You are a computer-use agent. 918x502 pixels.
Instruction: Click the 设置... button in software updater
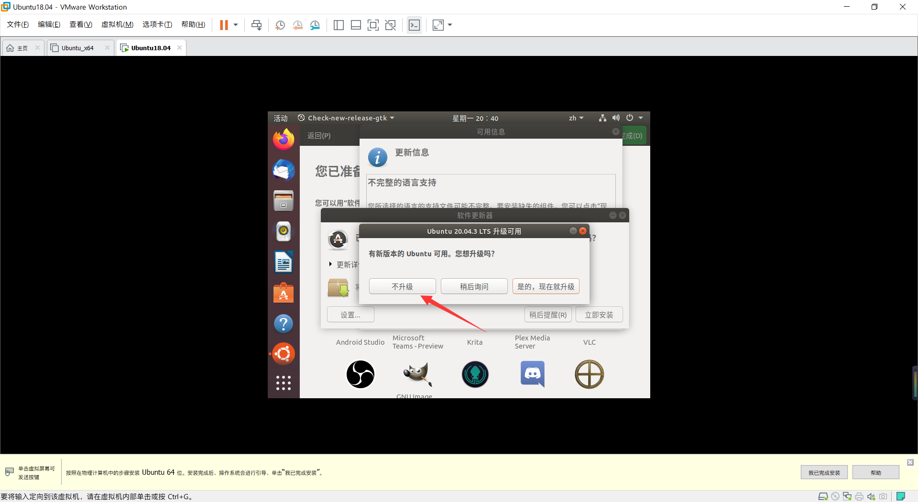(x=350, y=315)
